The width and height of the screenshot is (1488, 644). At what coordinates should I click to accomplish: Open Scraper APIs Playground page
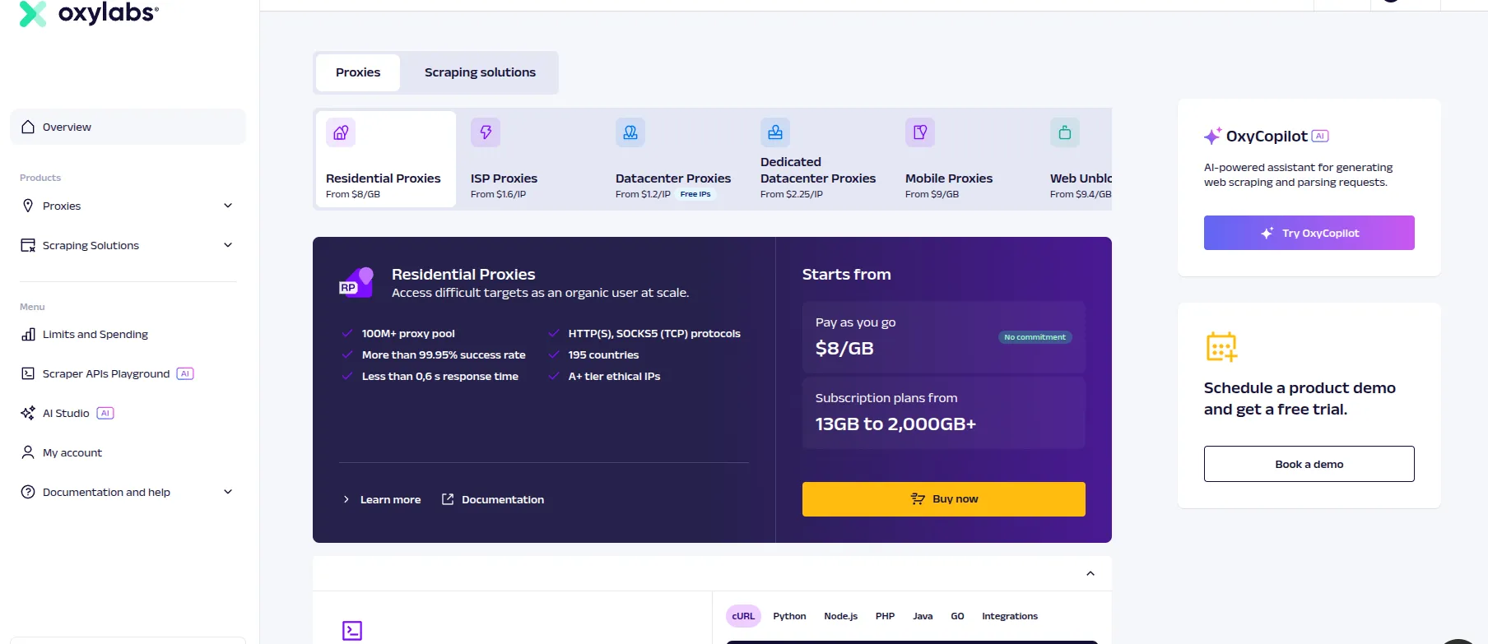(106, 373)
